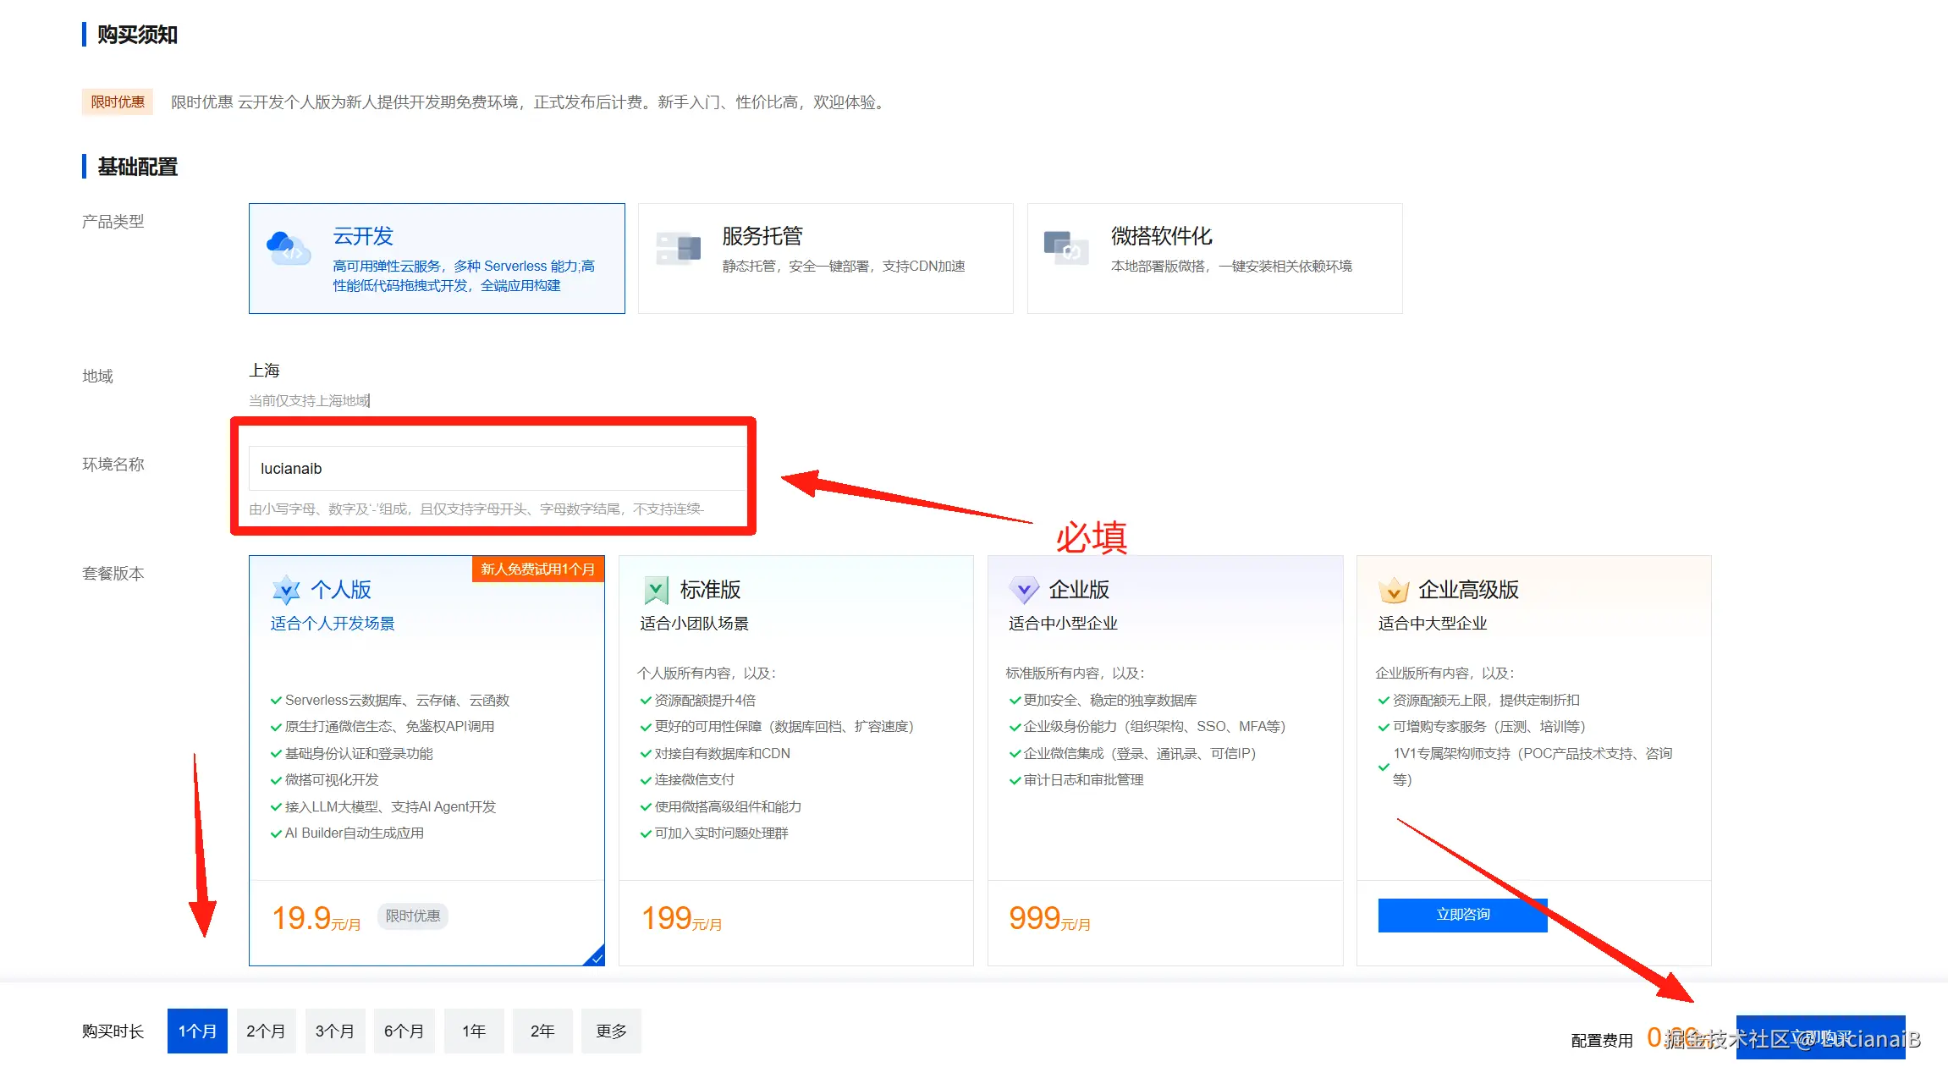Click the 标准版 green badge icon
1948x1078 pixels.
pos(655,590)
